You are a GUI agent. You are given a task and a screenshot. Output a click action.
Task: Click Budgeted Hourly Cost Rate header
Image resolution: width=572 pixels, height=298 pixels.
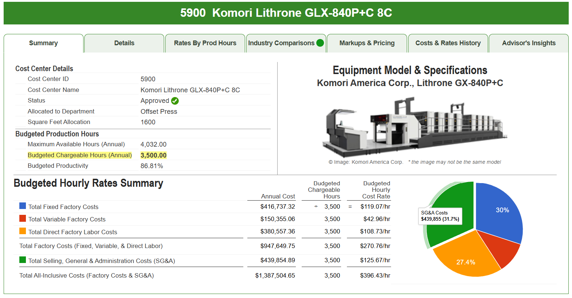point(376,190)
